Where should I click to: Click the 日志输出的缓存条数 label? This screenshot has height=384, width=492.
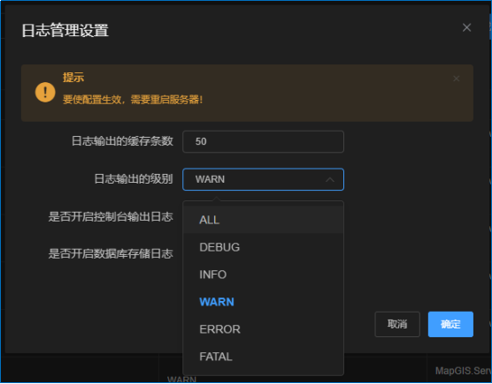click(122, 141)
